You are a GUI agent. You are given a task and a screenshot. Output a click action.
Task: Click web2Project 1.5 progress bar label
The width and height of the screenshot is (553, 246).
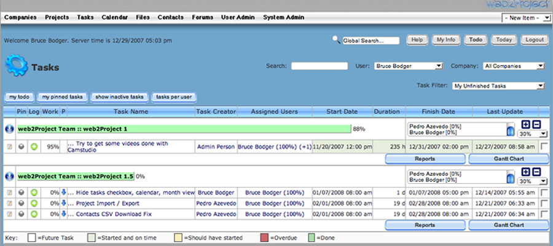(x=76, y=176)
